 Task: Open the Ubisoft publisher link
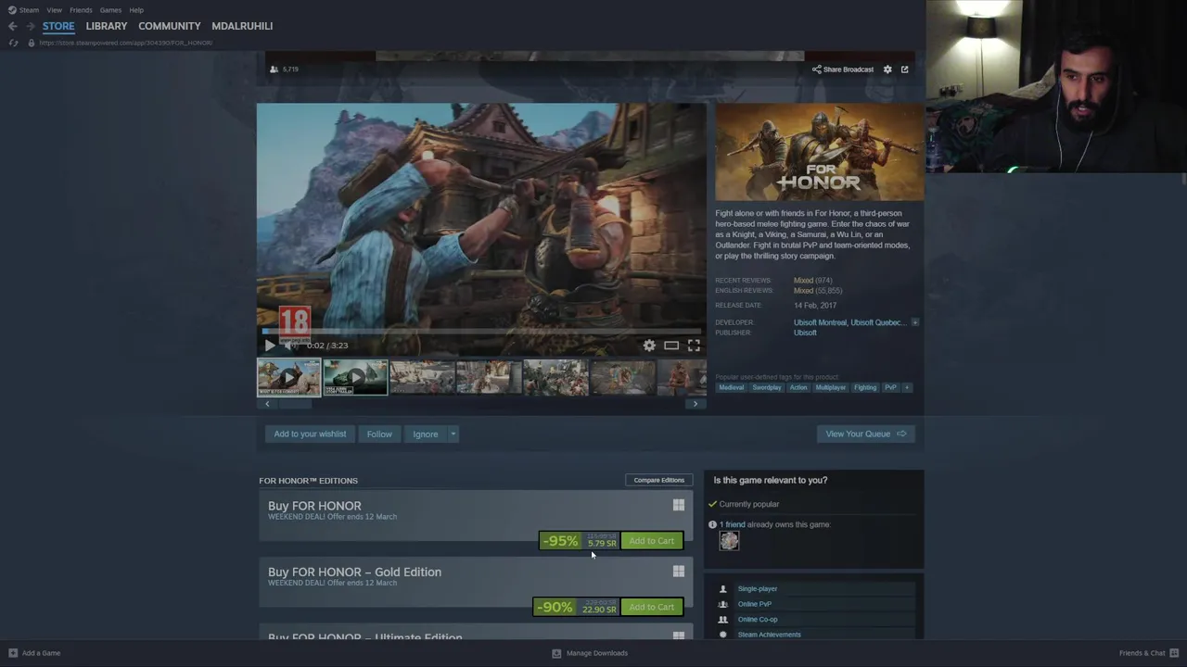click(x=805, y=333)
